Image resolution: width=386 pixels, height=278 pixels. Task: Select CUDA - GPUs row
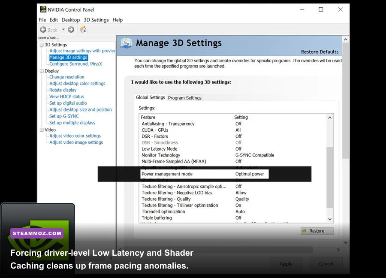click(x=232, y=130)
